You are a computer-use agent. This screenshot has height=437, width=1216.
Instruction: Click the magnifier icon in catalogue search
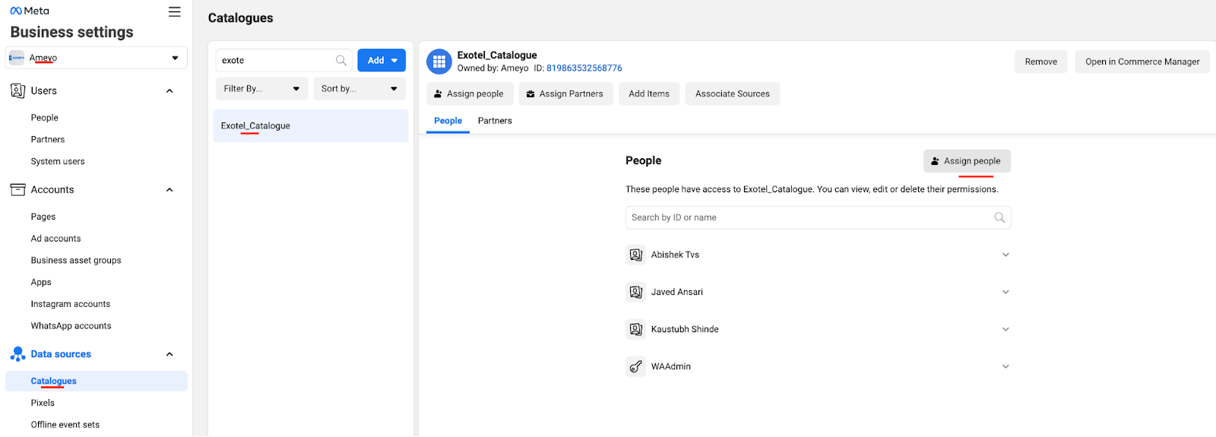click(x=341, y=60)
